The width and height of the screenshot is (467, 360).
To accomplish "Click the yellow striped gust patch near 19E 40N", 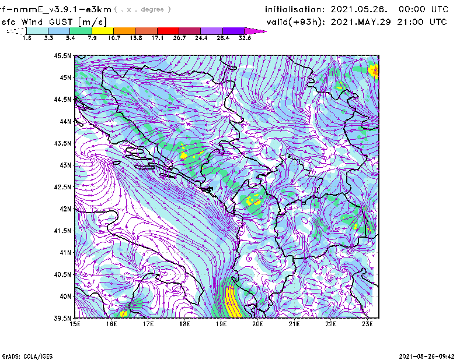I will click(232, 302).
